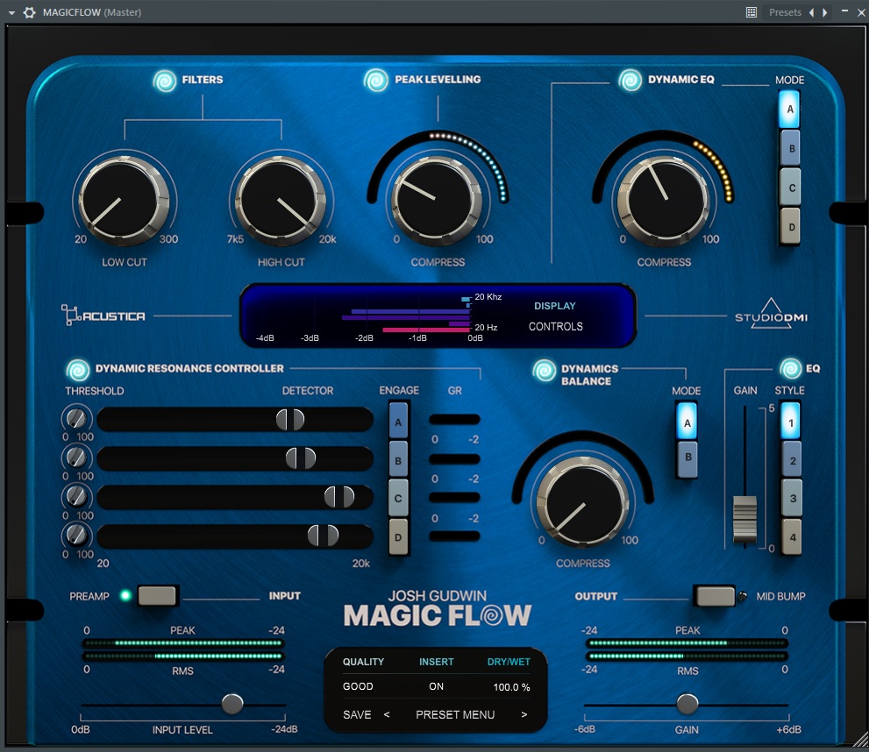The width and height of the screenshot is (869, 752).
Task: Select Dynamic EQ mode D
Action: (790, 226)
